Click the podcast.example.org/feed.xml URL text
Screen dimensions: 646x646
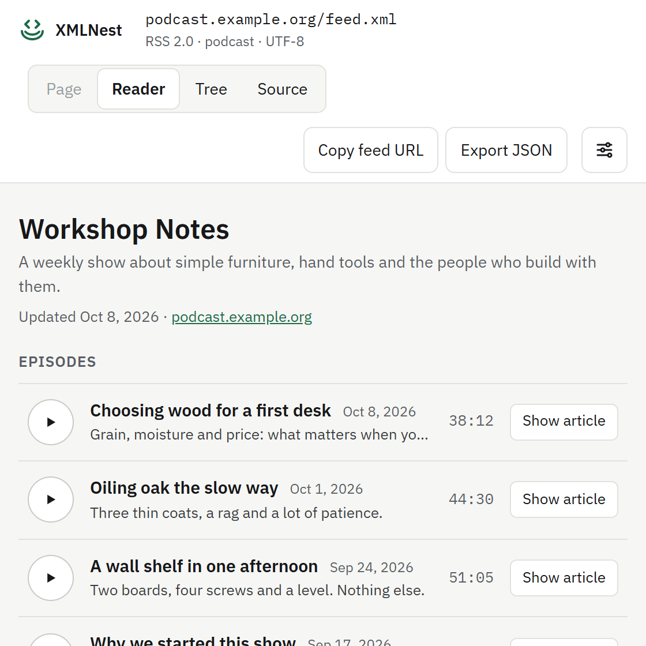(271, 20)
